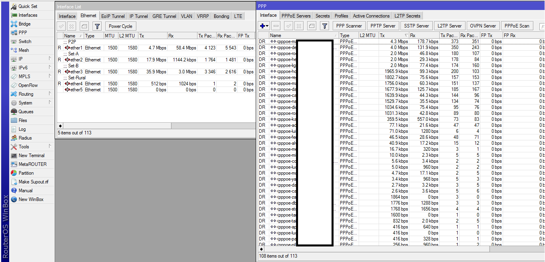Expand the IP submenu in sidebar
This screenshot has height=262, width=545.
(50, 59)
